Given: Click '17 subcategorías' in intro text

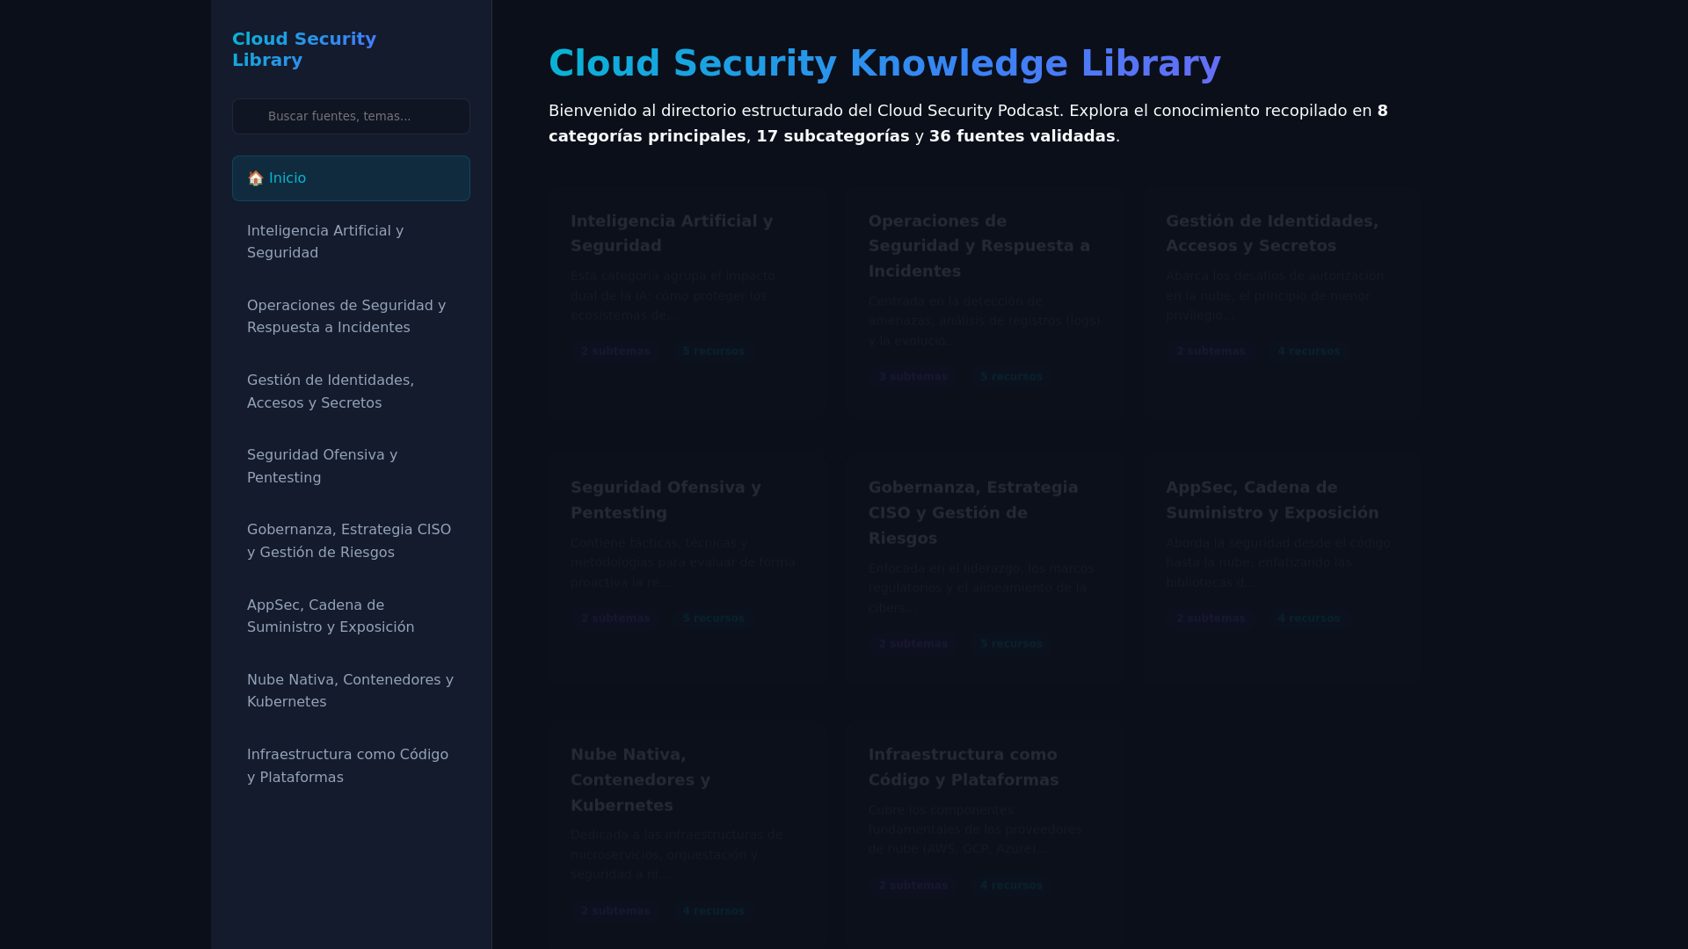Looking at the screenshot, I should pyautogui.click(x=833, y=136).
